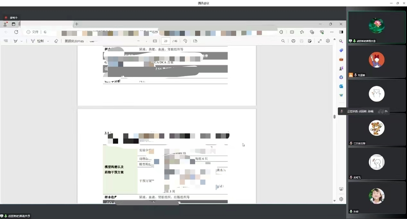The image size is (407, 219).
Task: Rotate the PDF page
Action: (185, 41)
